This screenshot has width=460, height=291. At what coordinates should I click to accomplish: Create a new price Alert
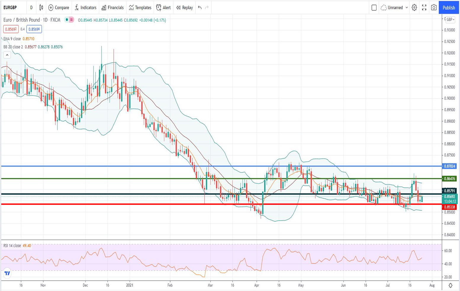(x=163, y=8)
